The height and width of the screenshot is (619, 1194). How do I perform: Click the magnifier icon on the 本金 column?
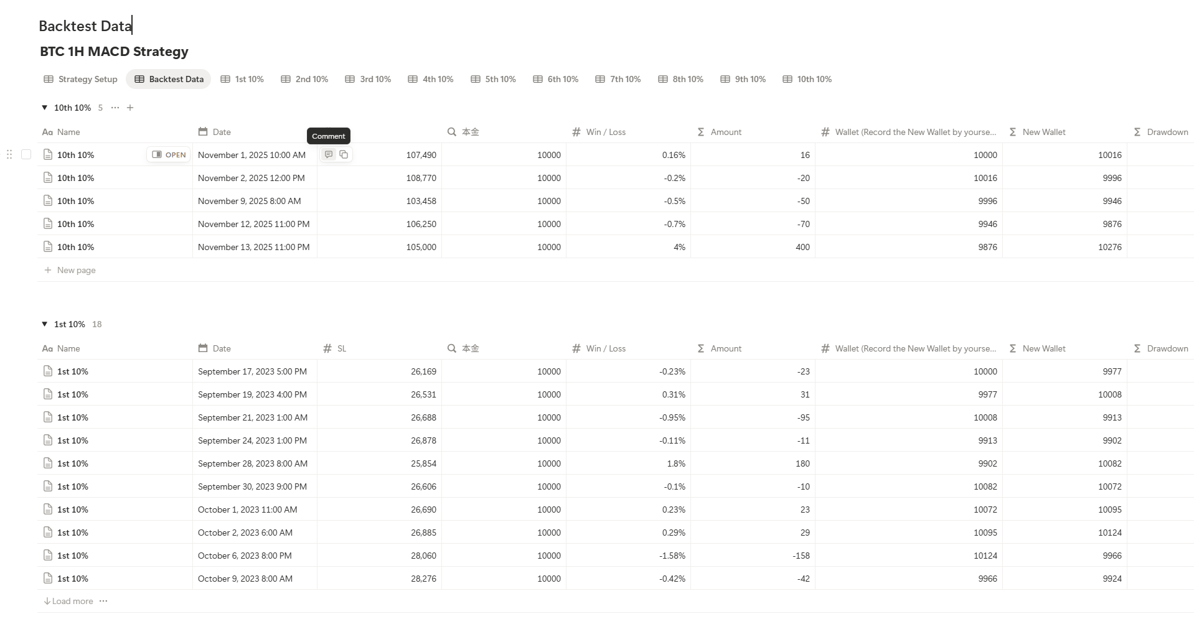[451, 132]
